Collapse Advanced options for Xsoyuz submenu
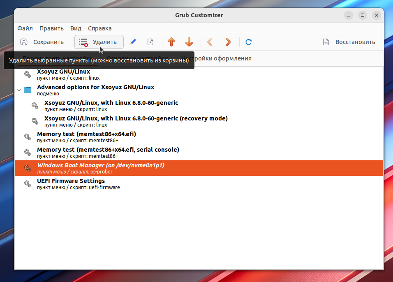The height and width of the screenshot is (282, 393). pos(18,90)
